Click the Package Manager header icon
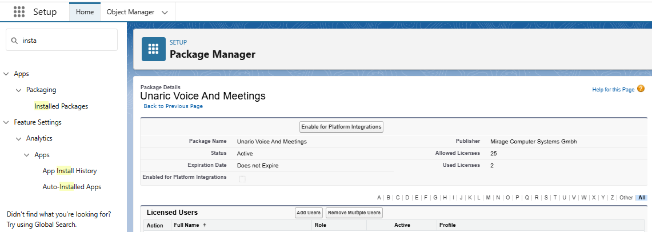This screenshot has height=232, width=652. pos(153,49)
